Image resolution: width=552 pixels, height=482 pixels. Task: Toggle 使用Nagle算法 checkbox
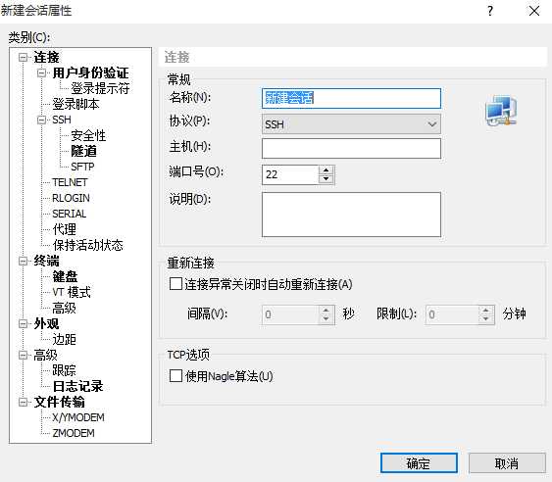[x=176, y=376]
